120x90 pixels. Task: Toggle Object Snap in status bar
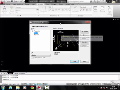pos(33,84)
